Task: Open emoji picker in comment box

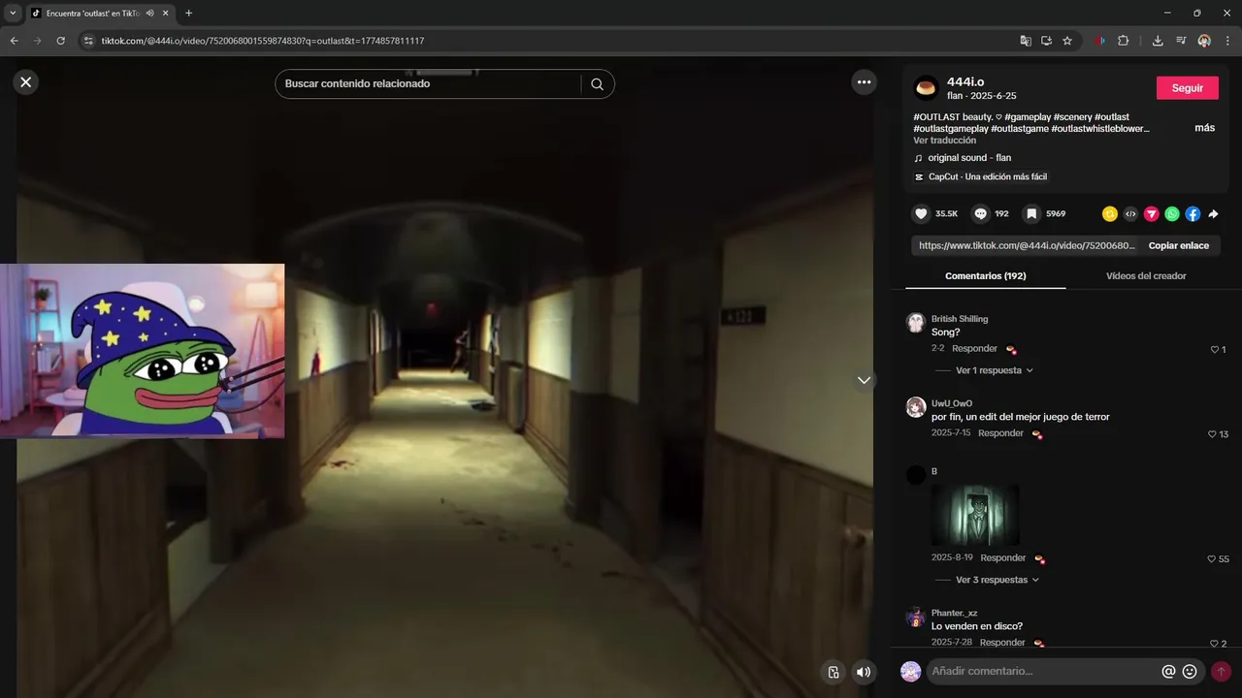Action: pos(1190,671)
